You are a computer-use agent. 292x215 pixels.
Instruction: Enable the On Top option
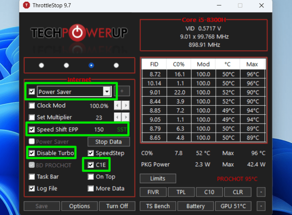(x=90, y=177)
